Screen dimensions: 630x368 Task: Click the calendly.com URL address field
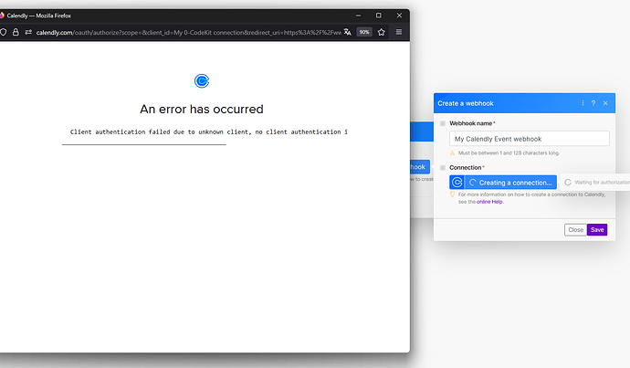pyautogui.click(x=188, y=33)
